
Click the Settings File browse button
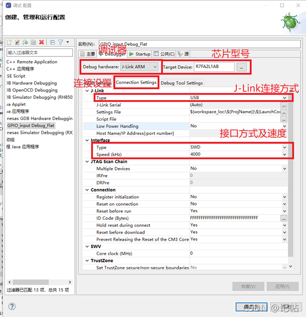click(284, 112)
